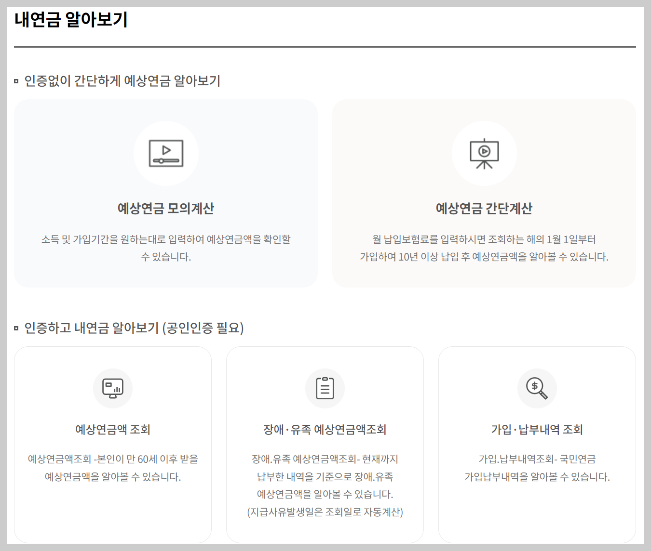This screenshot has width=651, height=551.
Task: Click the presentation easel icon for 예상연금 간단계산
Action: tap(484, 154)
